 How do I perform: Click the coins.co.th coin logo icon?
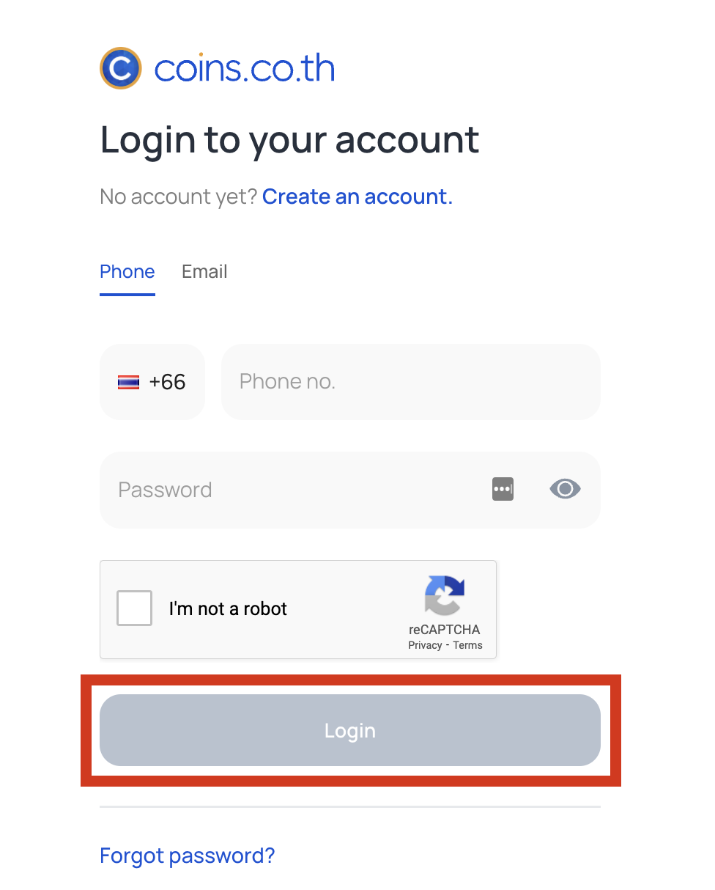pos(120,68)
